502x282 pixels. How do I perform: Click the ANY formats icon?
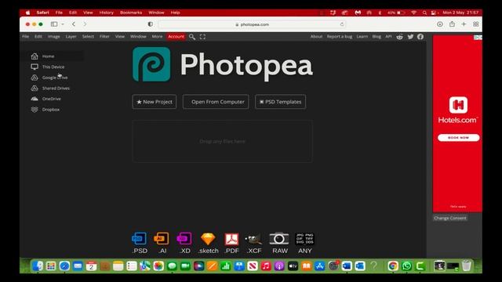(305, 243)
